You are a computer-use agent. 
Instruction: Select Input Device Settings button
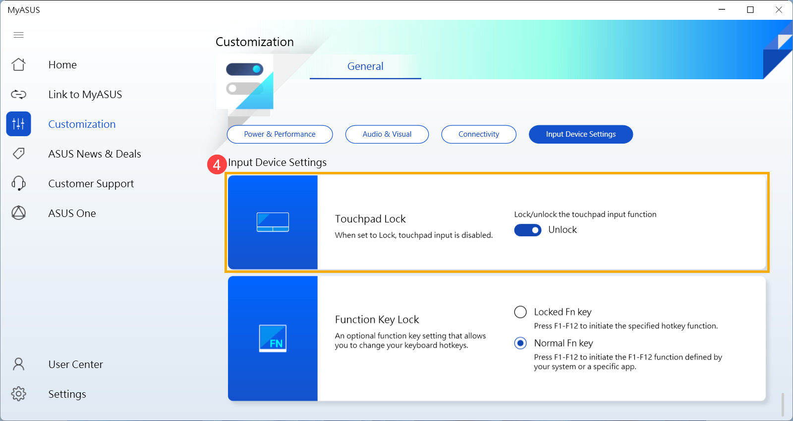click(x=581, y=134)
